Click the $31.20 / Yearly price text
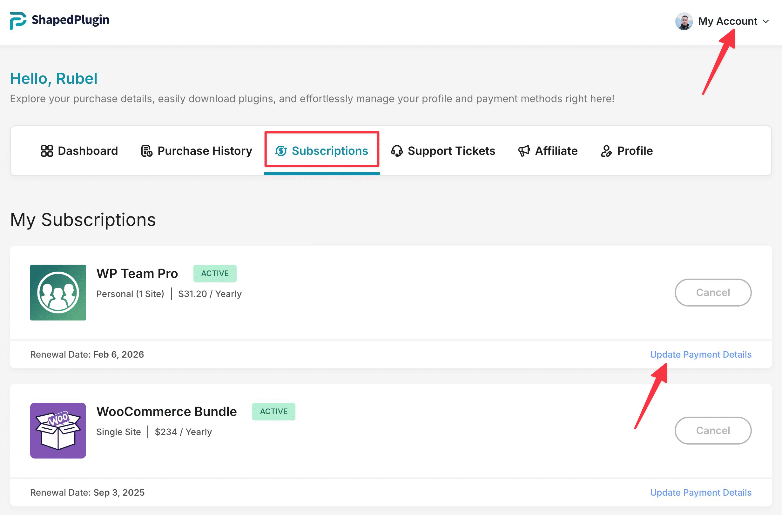The image size is (782, 515). click(x=210, y=294)
